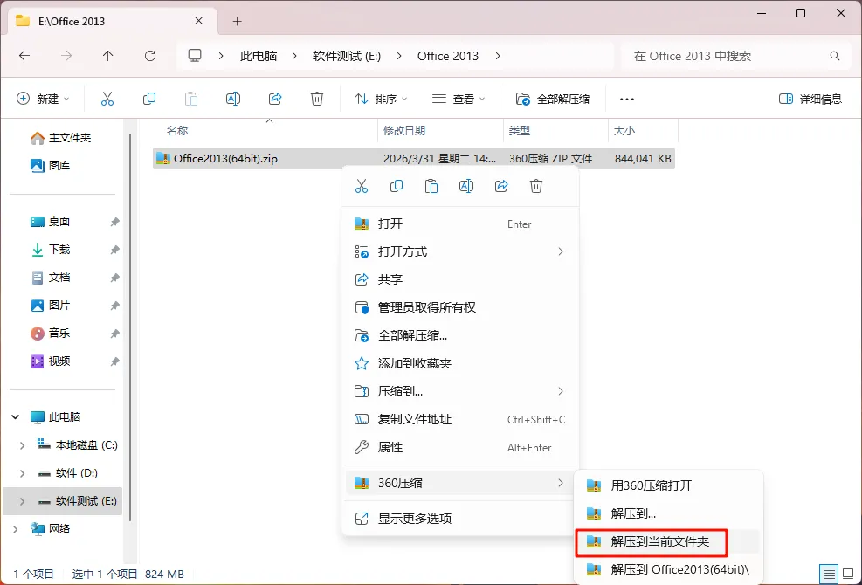Open the 压缩到... submenu
The height and width of the screenshot is (585, 862).
click(x=460, y=391)
